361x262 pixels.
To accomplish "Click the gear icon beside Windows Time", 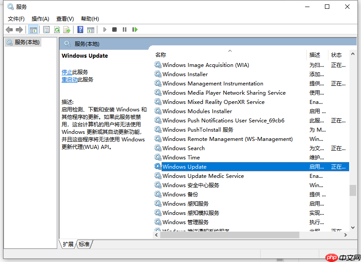I will coord(158,157).
